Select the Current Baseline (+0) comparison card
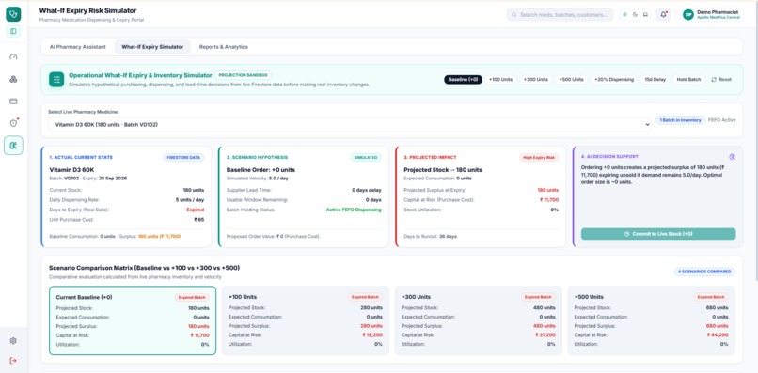 pos(133,320)
